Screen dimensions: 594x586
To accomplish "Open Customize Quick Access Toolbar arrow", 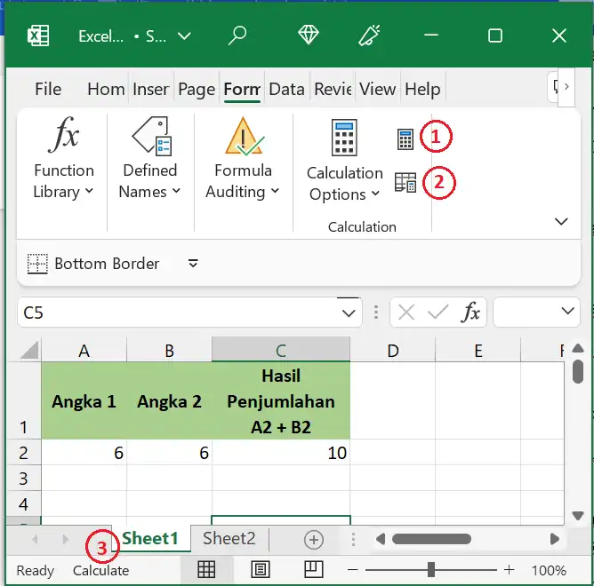I will click(x=193, y=264).
